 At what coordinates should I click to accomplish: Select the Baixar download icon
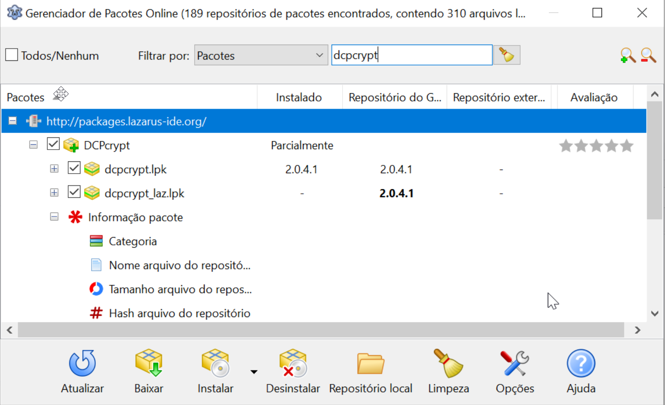coord(148,363)
